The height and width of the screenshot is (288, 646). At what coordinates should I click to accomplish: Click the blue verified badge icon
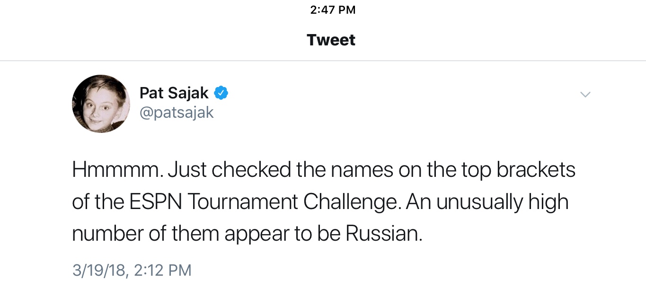pos(221,93)
